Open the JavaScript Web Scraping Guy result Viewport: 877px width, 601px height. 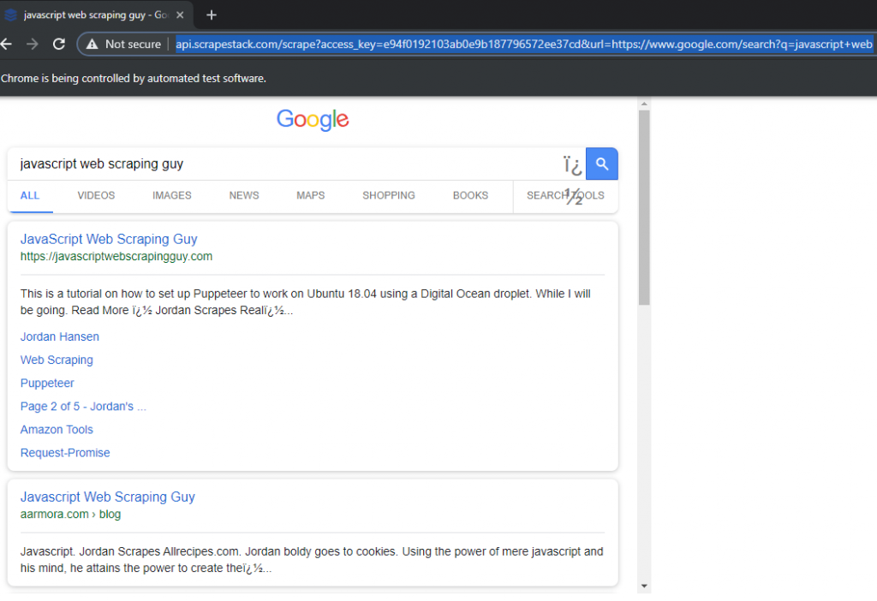click(109, 239)
